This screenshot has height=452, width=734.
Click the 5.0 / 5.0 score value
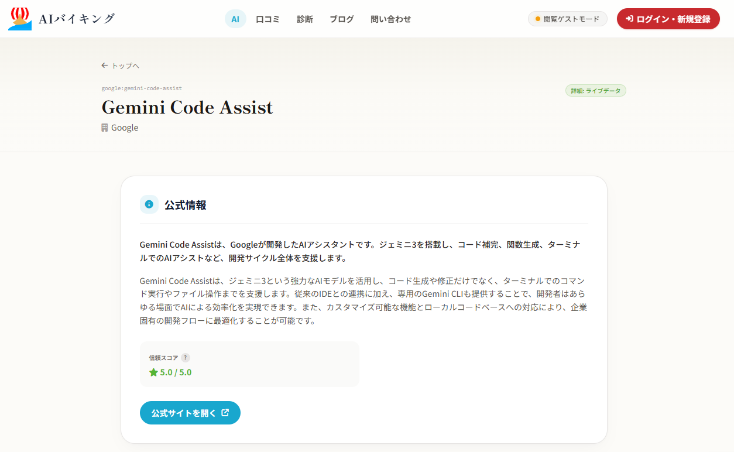point(176,372)
